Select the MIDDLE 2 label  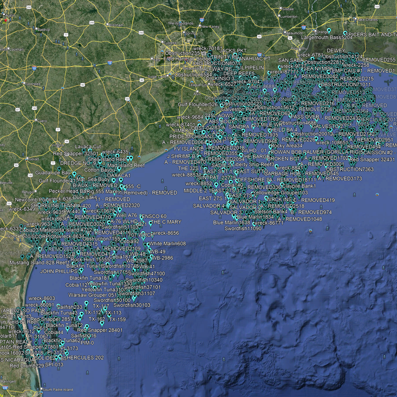click(196, 191)
